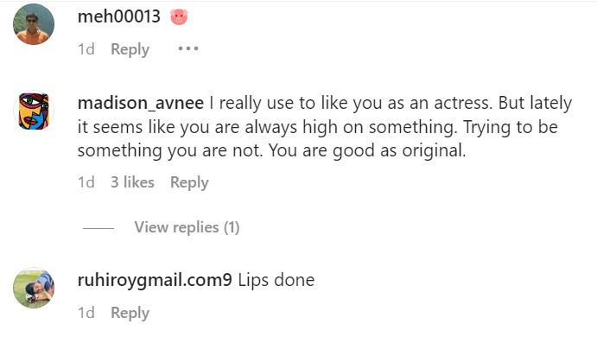Open meh00013 username link
The width and height of the screenshot is (597, 337).
tap(118, 16)
